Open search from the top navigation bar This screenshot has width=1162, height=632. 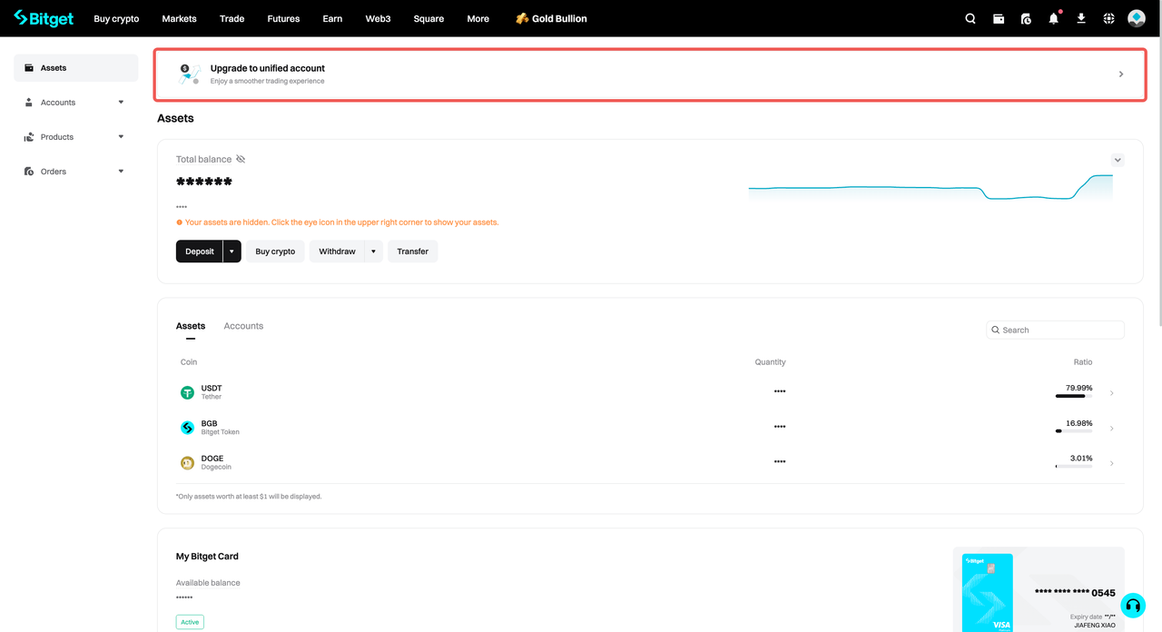coord(970,18)
